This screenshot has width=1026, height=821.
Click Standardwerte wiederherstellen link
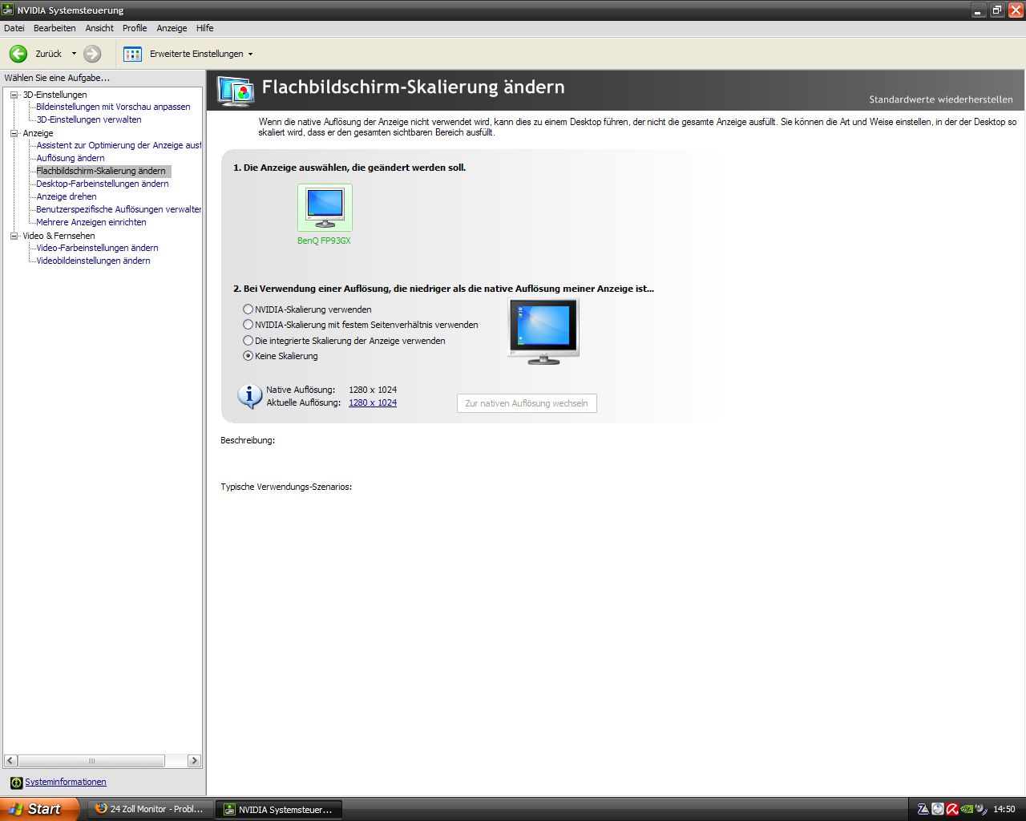pos(941,99)
